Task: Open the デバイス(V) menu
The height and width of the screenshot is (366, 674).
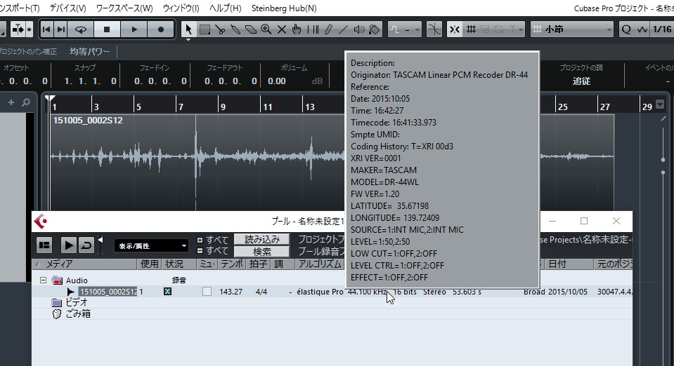Action: click(68, 8)
